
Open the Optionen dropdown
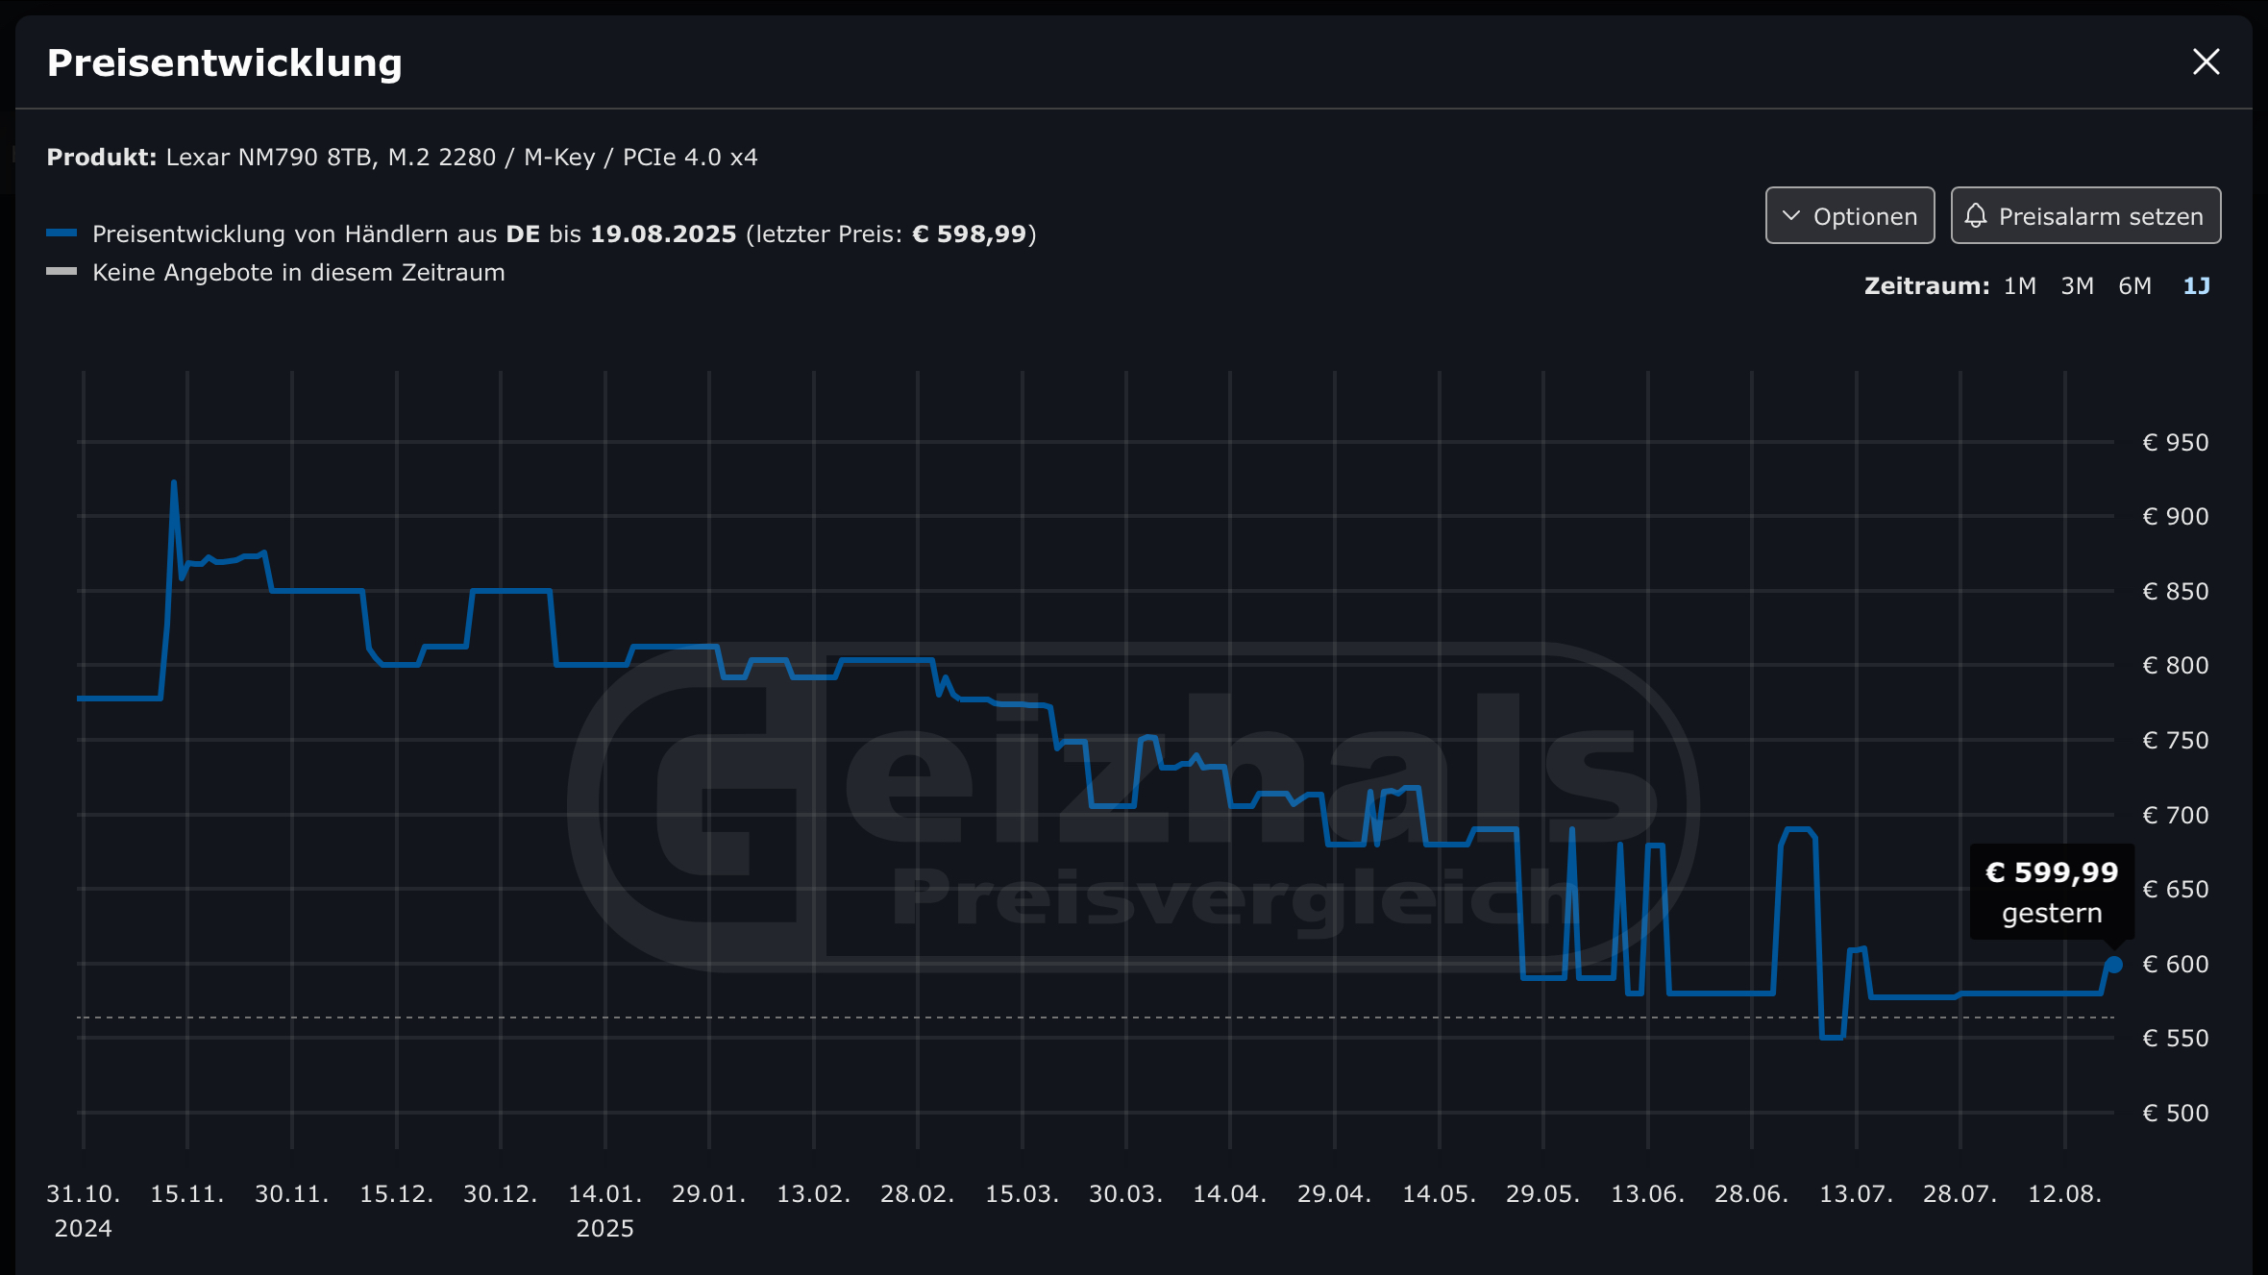point(1849,216)
